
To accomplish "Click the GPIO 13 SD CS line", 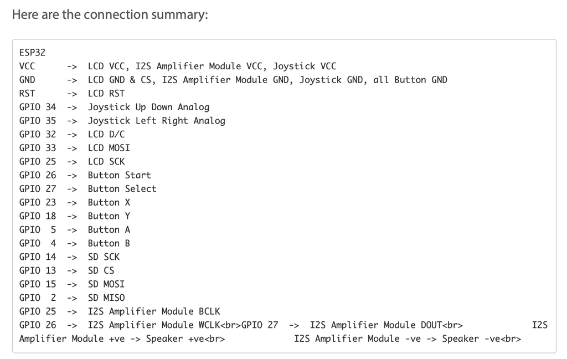I will (x=67, y=270).
